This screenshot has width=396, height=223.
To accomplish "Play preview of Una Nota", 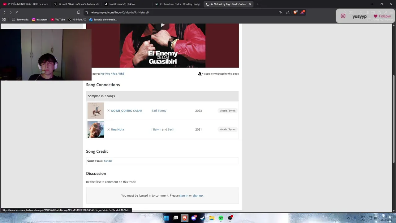I will pos(108,129).
